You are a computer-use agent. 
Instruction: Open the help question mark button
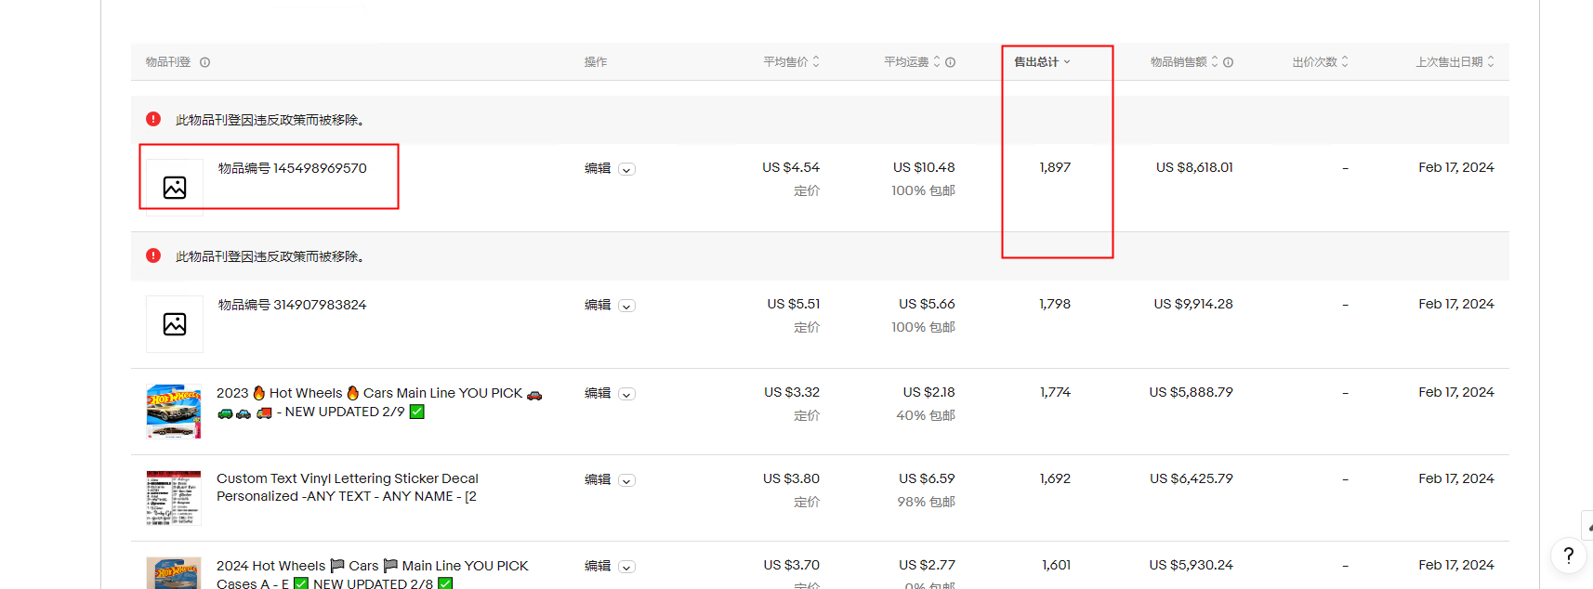(x=1568, y=556)
